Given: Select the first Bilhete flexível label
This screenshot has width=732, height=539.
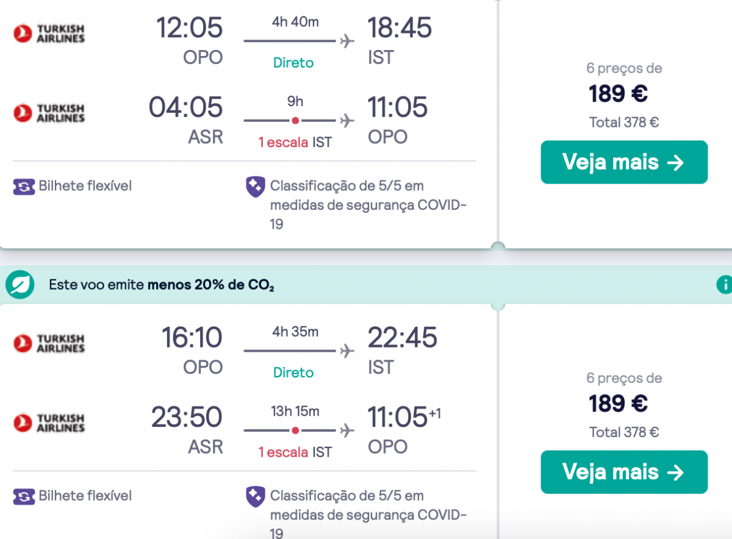Looking at the screenshot, I should click(x=85, y=185).
